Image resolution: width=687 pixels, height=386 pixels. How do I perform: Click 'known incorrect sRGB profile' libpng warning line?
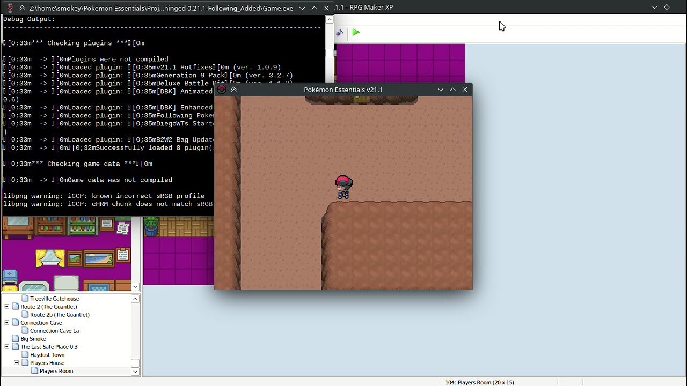pos(104,196)
